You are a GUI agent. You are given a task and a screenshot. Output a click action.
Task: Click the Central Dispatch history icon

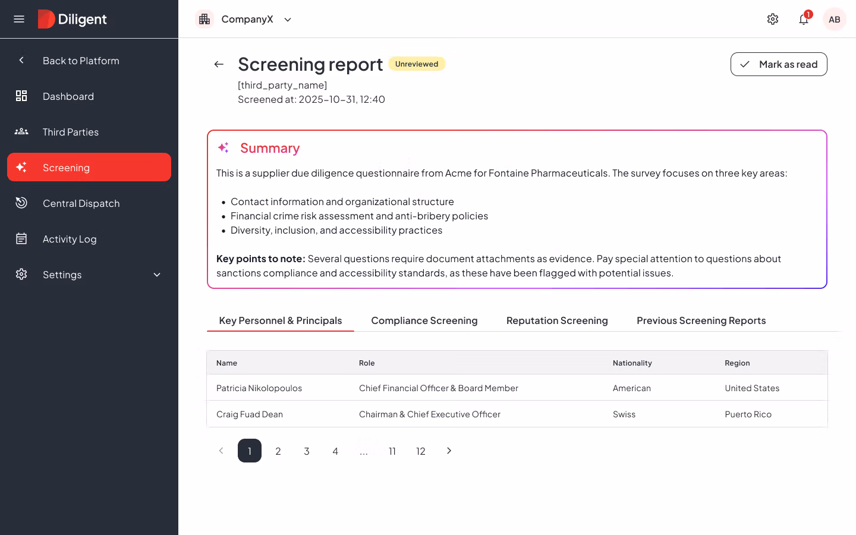click(21, 203)
